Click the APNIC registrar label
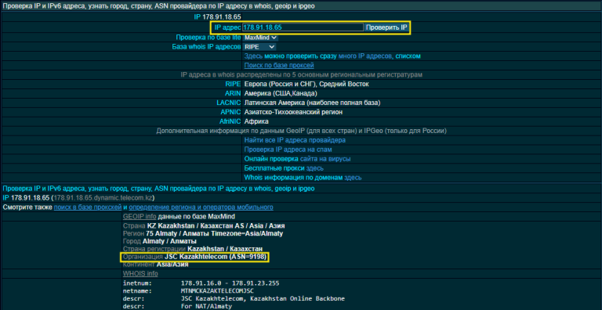 pyautogui.click(x=231, y=112)
